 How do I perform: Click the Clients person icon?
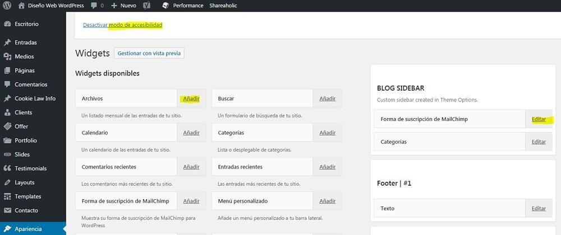pos(7,112)
